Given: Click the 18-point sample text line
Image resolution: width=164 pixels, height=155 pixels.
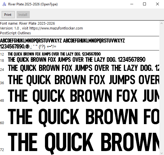Looking at the screenshot, I should coord(77,60).
